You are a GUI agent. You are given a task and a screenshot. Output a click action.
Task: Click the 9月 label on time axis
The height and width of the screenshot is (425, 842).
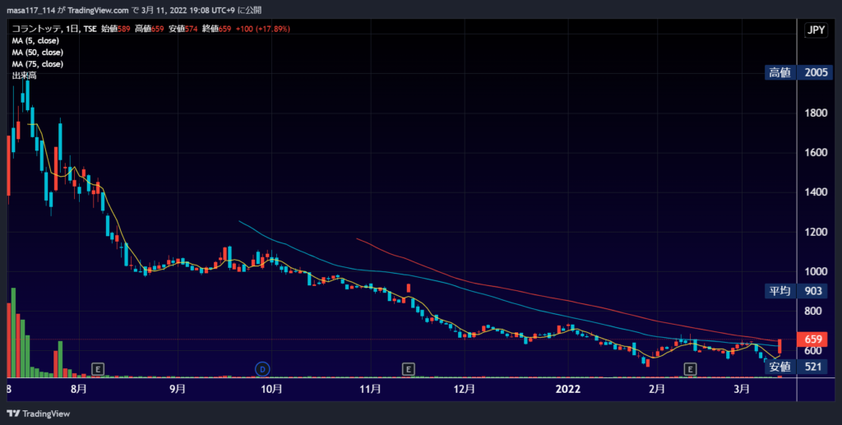point(178,389)
